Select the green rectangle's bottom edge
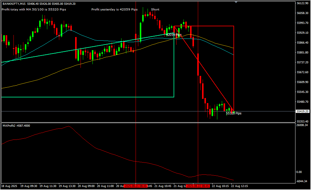The image size is (311, 190). pyautogui.click(x=90, y=97)
